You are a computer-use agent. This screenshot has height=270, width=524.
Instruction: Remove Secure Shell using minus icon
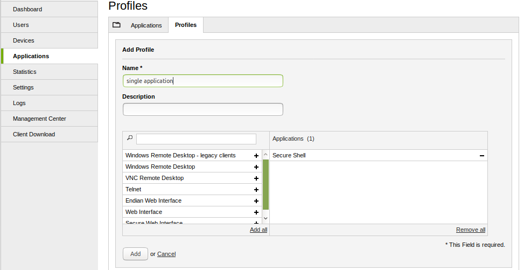click(x=482, y=156)
